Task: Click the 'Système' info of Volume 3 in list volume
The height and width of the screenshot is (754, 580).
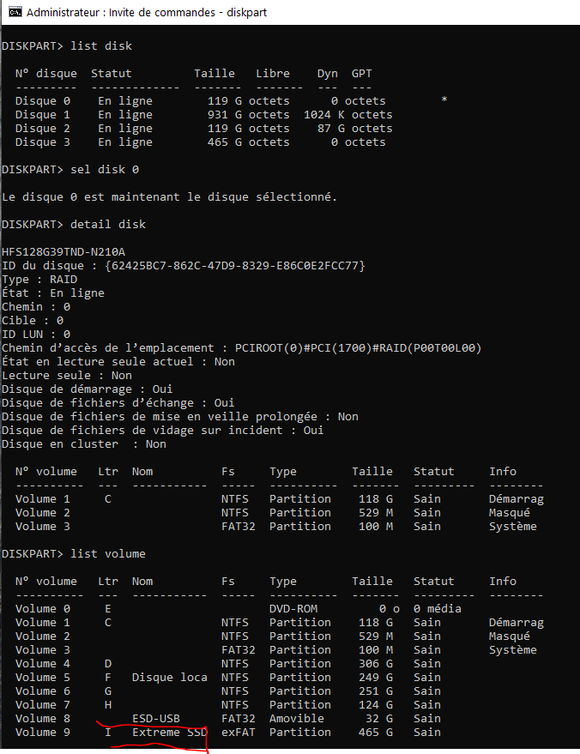Action: coord(513,650)
